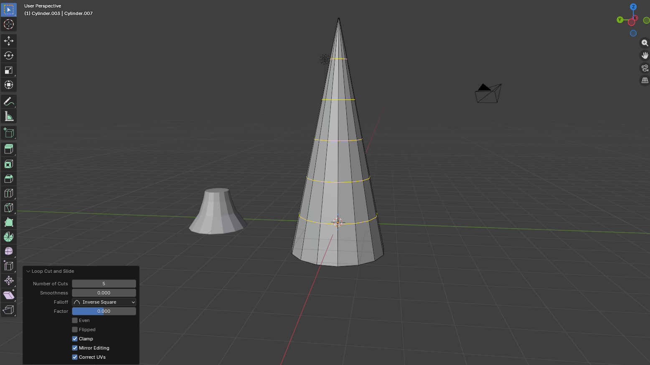Screen dimensions: 650x365
Task: Choose the Extrude Region tool
Action: click(9, 149)
